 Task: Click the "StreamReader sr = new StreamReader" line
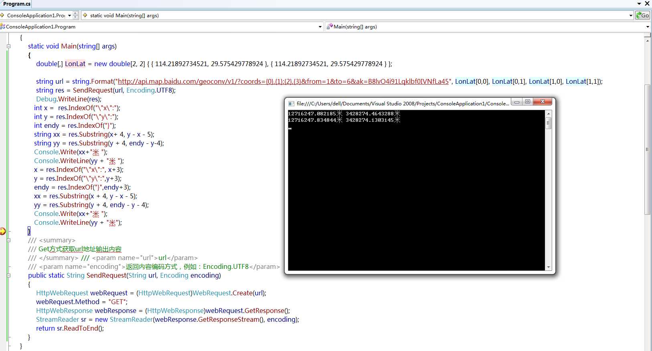click(168, 319)
